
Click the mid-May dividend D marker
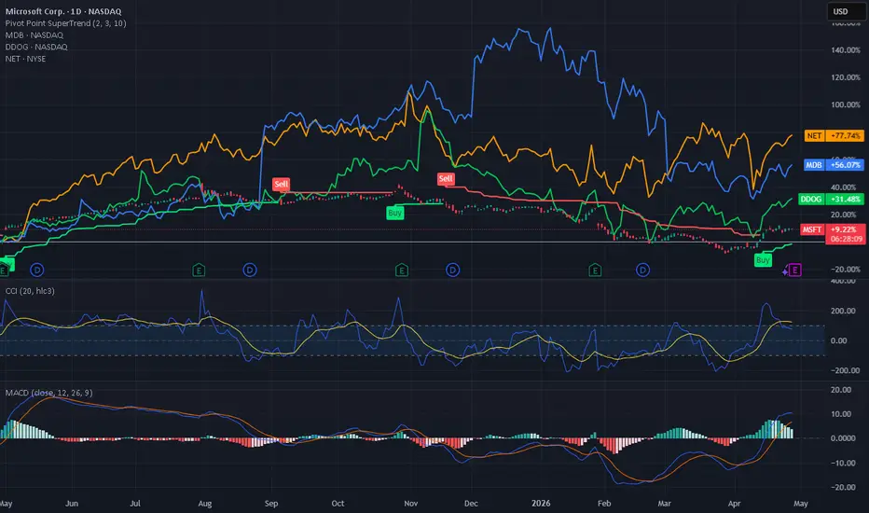37,270
